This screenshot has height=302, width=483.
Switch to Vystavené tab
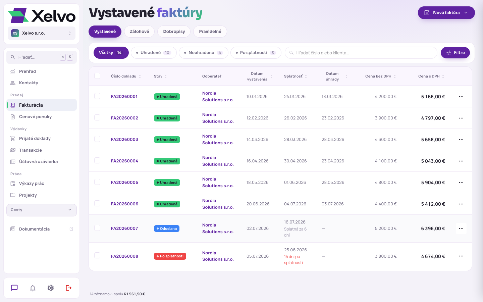pos(105,32)
